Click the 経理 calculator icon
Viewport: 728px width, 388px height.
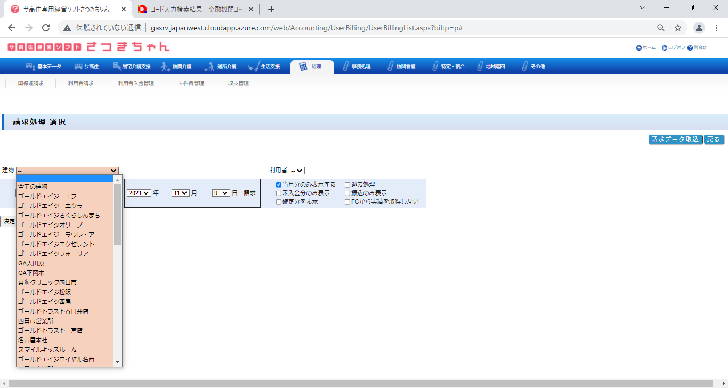303,67
